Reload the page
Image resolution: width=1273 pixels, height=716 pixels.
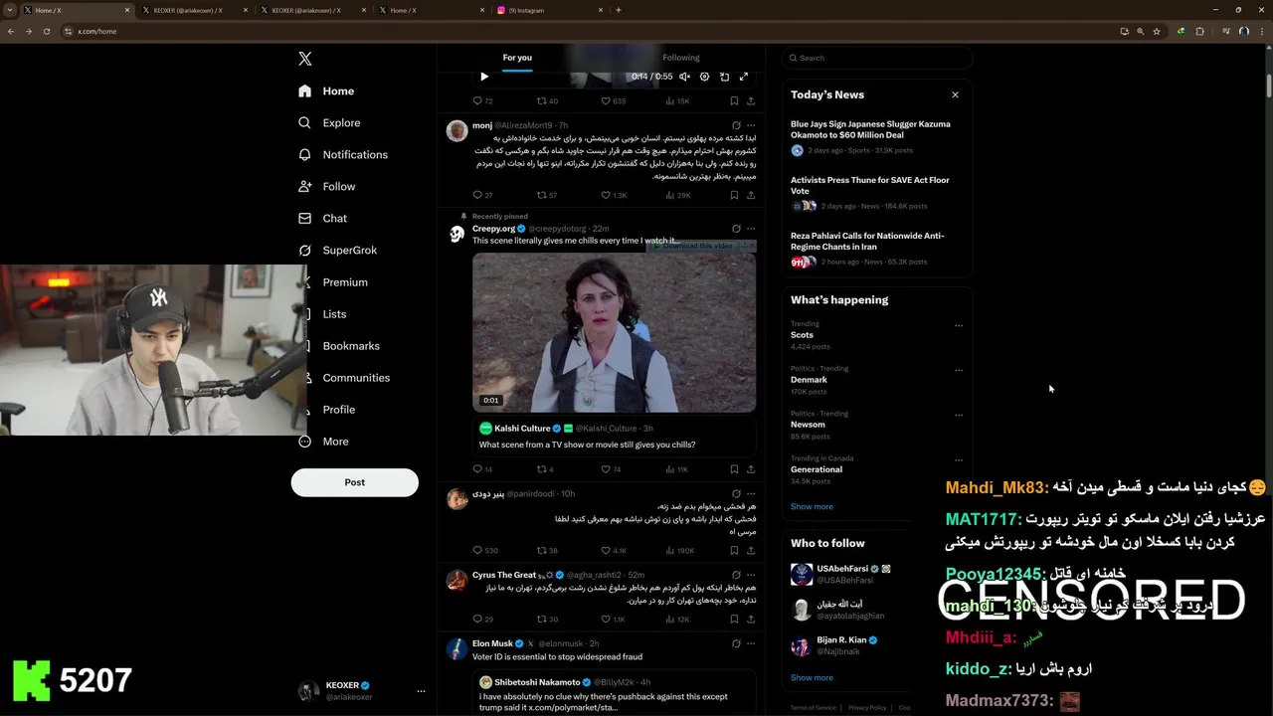(46, 31)
